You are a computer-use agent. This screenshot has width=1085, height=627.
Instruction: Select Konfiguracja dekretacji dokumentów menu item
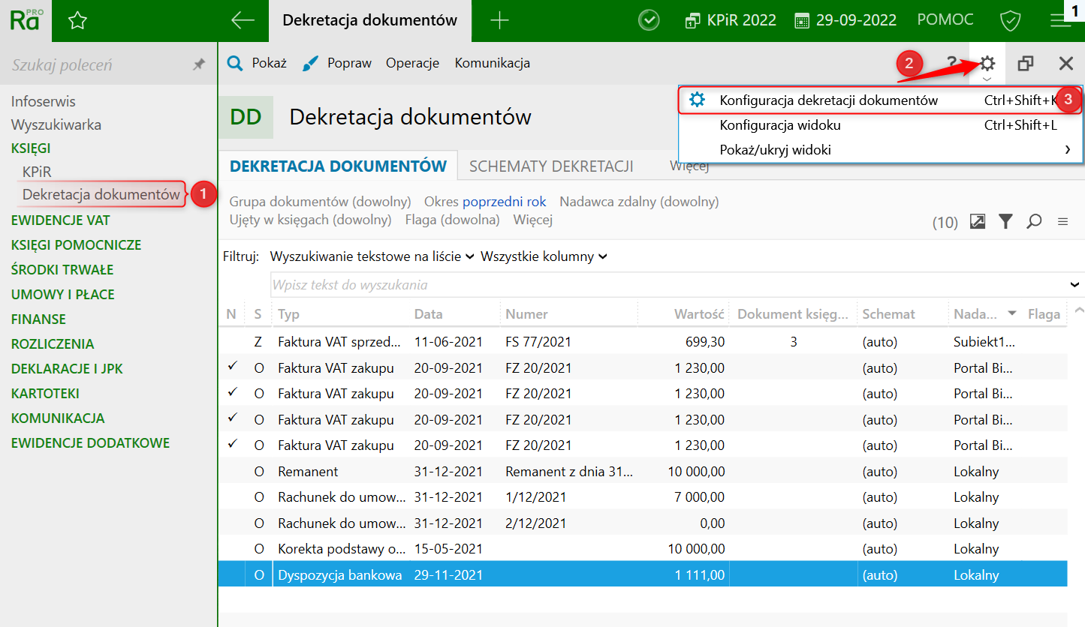(828, 100)
